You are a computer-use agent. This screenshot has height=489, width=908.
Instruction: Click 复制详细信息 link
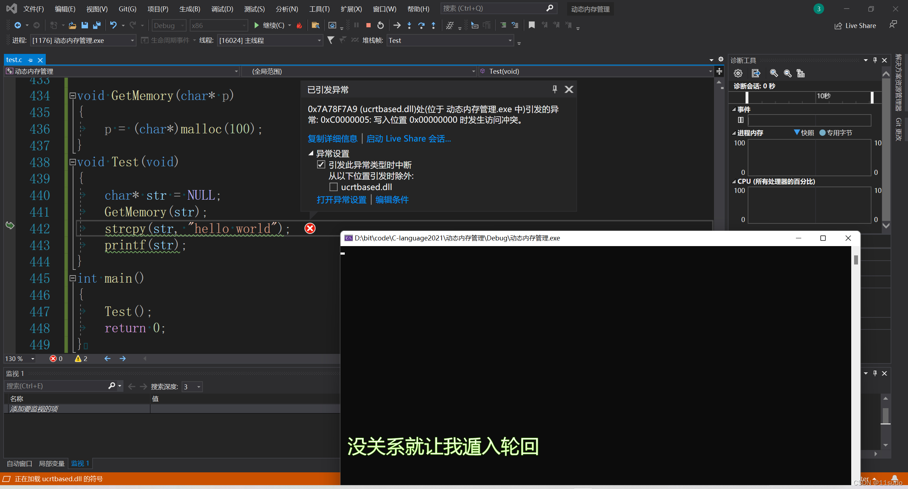pos(332,139)
